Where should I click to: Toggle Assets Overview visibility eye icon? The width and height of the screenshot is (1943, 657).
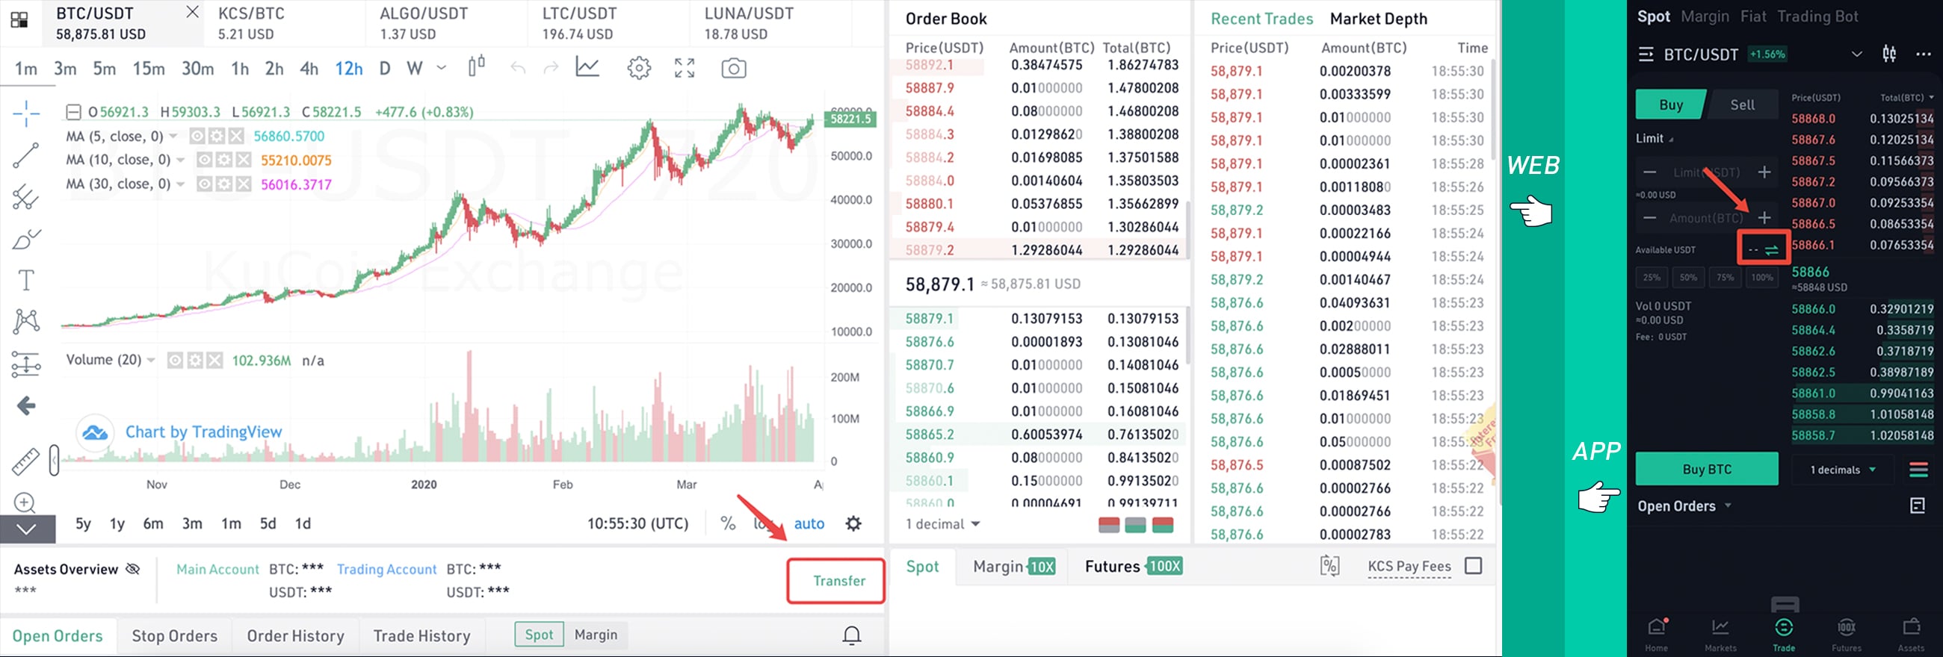pyautogui.click(x=133, y=569)
